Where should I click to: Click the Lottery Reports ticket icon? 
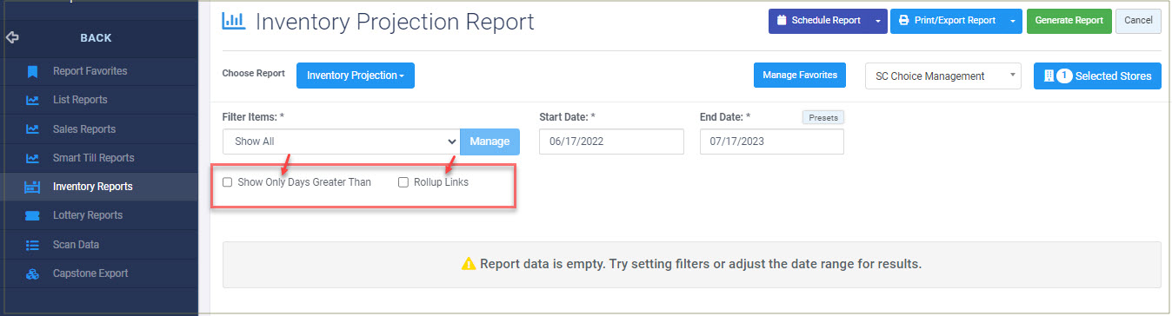pyautogui.click(x=32, y=215)
